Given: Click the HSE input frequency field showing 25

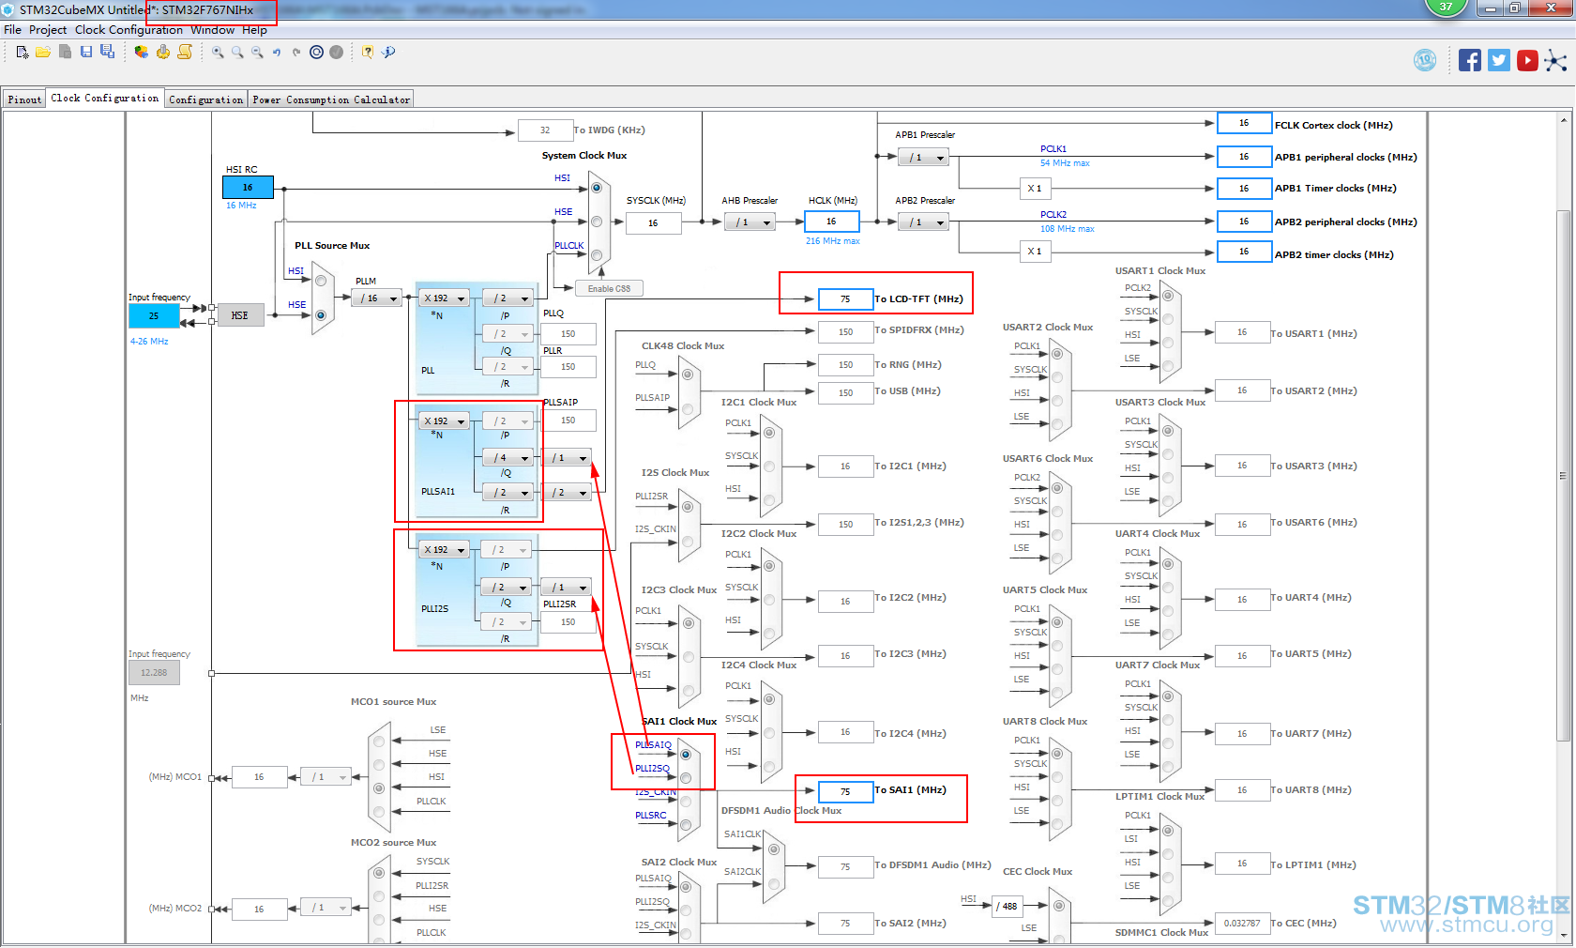Looking at the screenshot, I should (x=154, y=316).
